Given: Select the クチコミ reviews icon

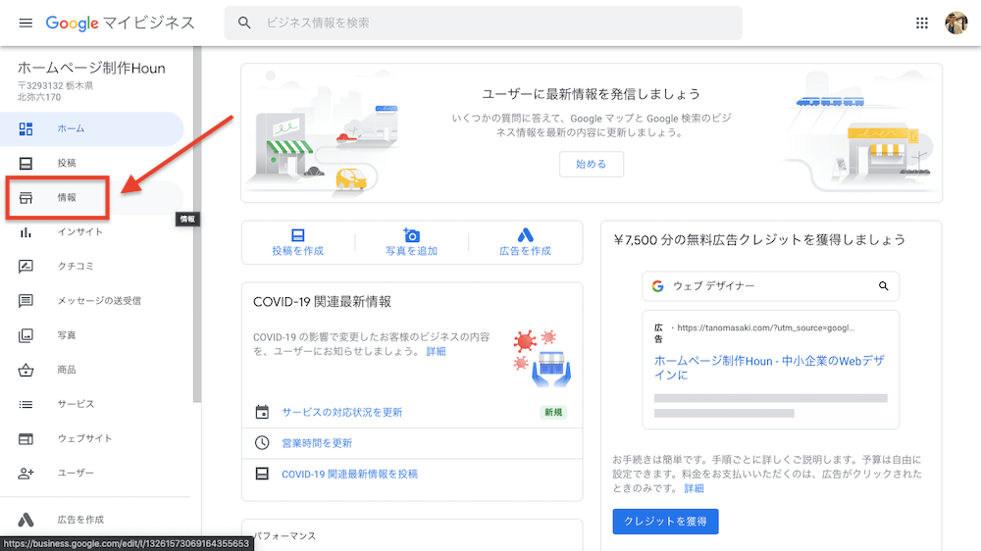Looking at the screenshot, I should [x=26, y=267].
